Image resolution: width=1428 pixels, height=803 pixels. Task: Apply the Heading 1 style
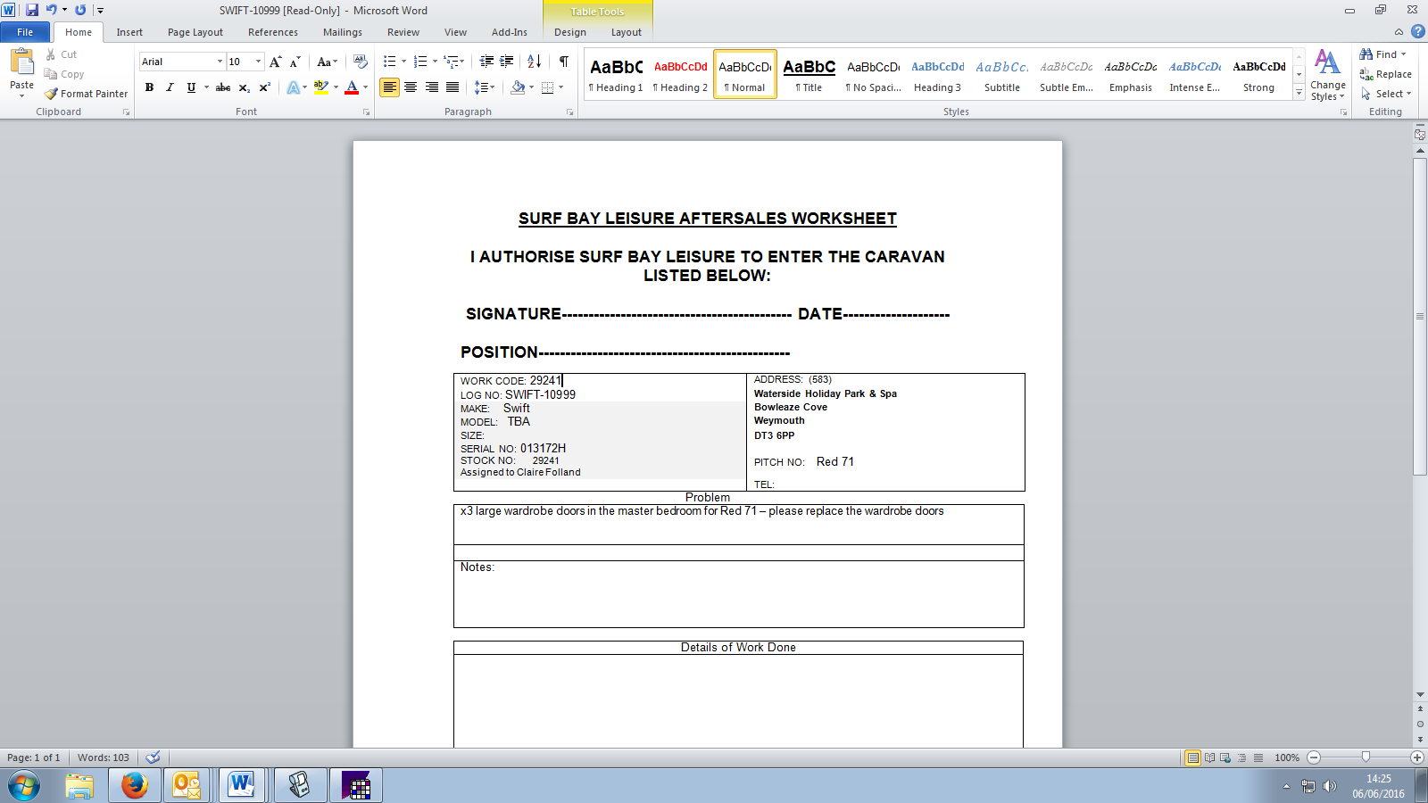click(616, 74)
